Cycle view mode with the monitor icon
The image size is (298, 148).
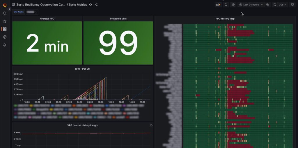pyautogui.click(x=292, y=5)
